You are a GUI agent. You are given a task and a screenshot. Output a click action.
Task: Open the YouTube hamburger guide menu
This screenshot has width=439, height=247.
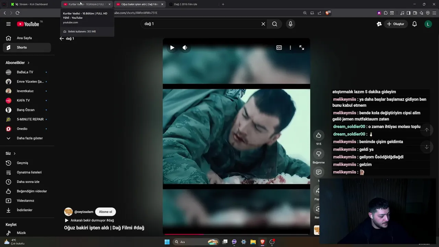(x=9, y=24)
